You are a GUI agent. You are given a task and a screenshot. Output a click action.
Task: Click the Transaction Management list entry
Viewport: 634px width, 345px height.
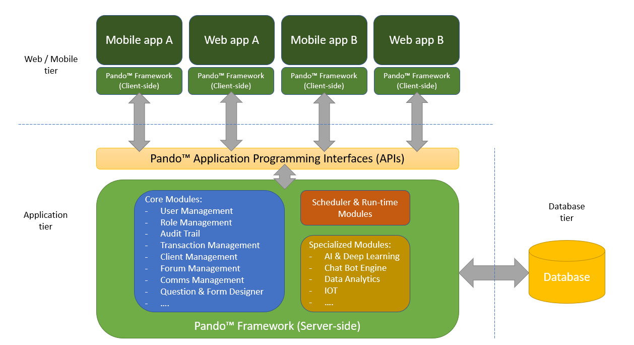click(x=210, y=245)
